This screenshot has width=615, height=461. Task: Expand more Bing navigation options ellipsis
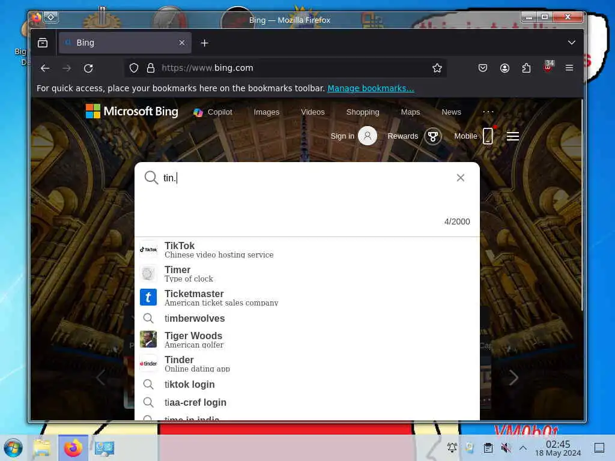coord(488,112)
